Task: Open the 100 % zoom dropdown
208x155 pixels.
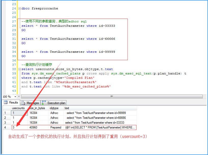Action: tap(15, 97)
